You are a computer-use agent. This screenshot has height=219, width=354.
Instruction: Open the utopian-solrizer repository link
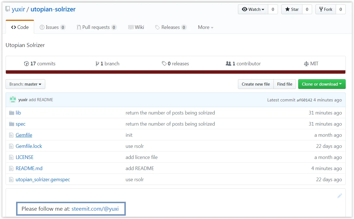[53, 9]
